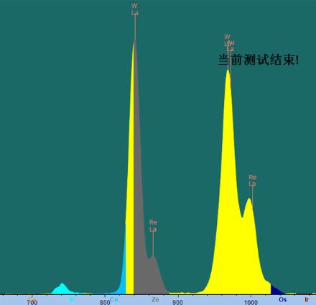
Task: Click the 900 tick on channel axis
Action: click(x=177, y=302)
